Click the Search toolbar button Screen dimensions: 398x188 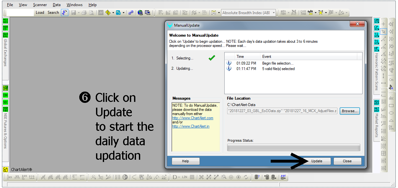53,13
